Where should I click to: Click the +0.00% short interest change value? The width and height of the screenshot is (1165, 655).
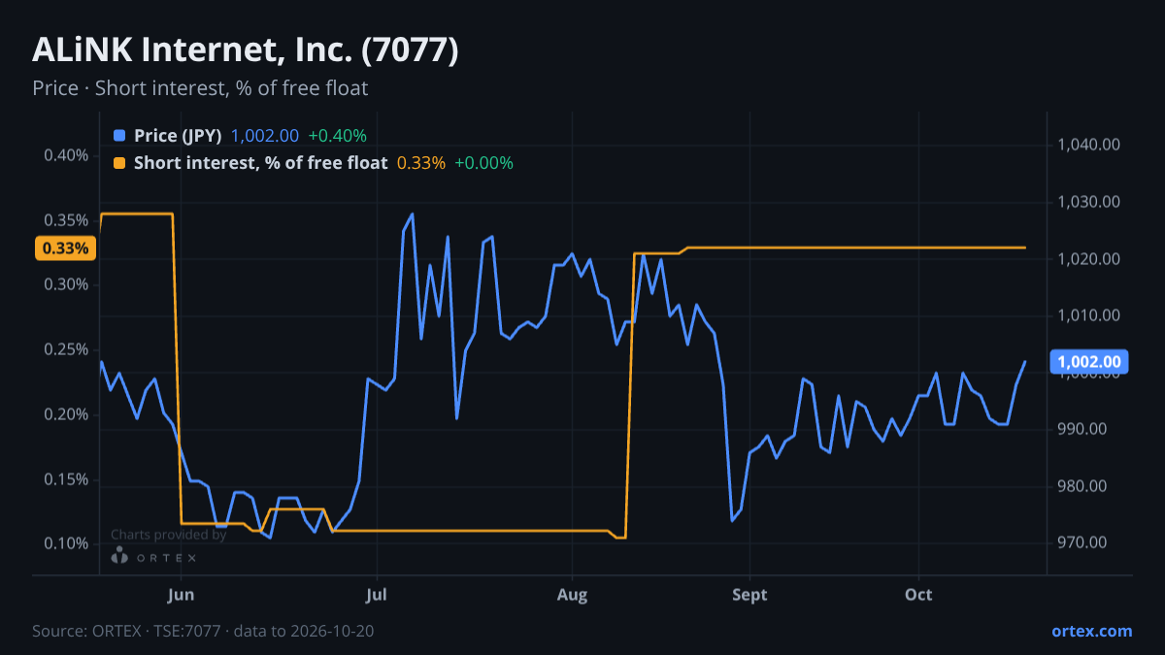(x=483, y=163)
